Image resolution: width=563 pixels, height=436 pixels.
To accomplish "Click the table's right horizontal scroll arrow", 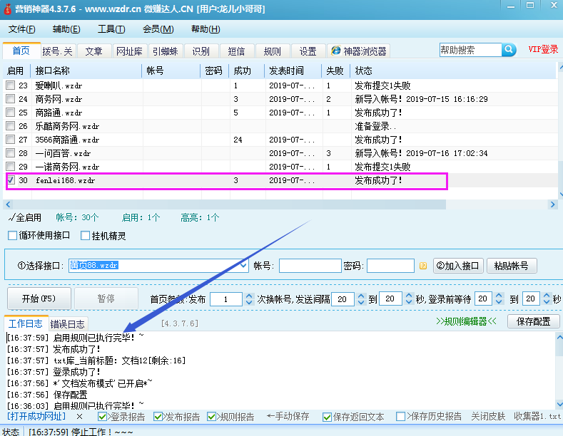I will click(552, 204).
